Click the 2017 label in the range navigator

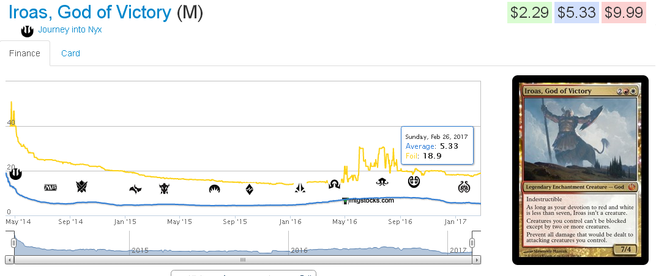458,250
